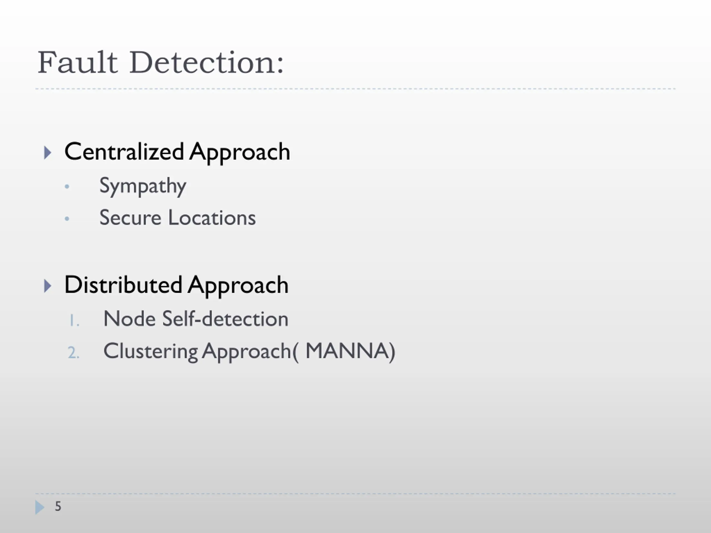The height and width of the screenshot is (533, 711).
Task: Click the triangle bullet beside Distributed Approach
Action: 47,286
